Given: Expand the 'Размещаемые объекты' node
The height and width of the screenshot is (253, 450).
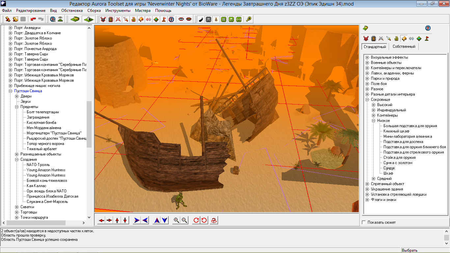Looking at the screenshot, I should pos(17,154).
